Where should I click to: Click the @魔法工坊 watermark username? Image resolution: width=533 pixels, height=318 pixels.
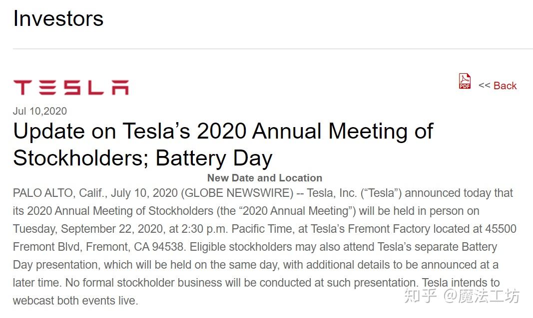point(482,296)
